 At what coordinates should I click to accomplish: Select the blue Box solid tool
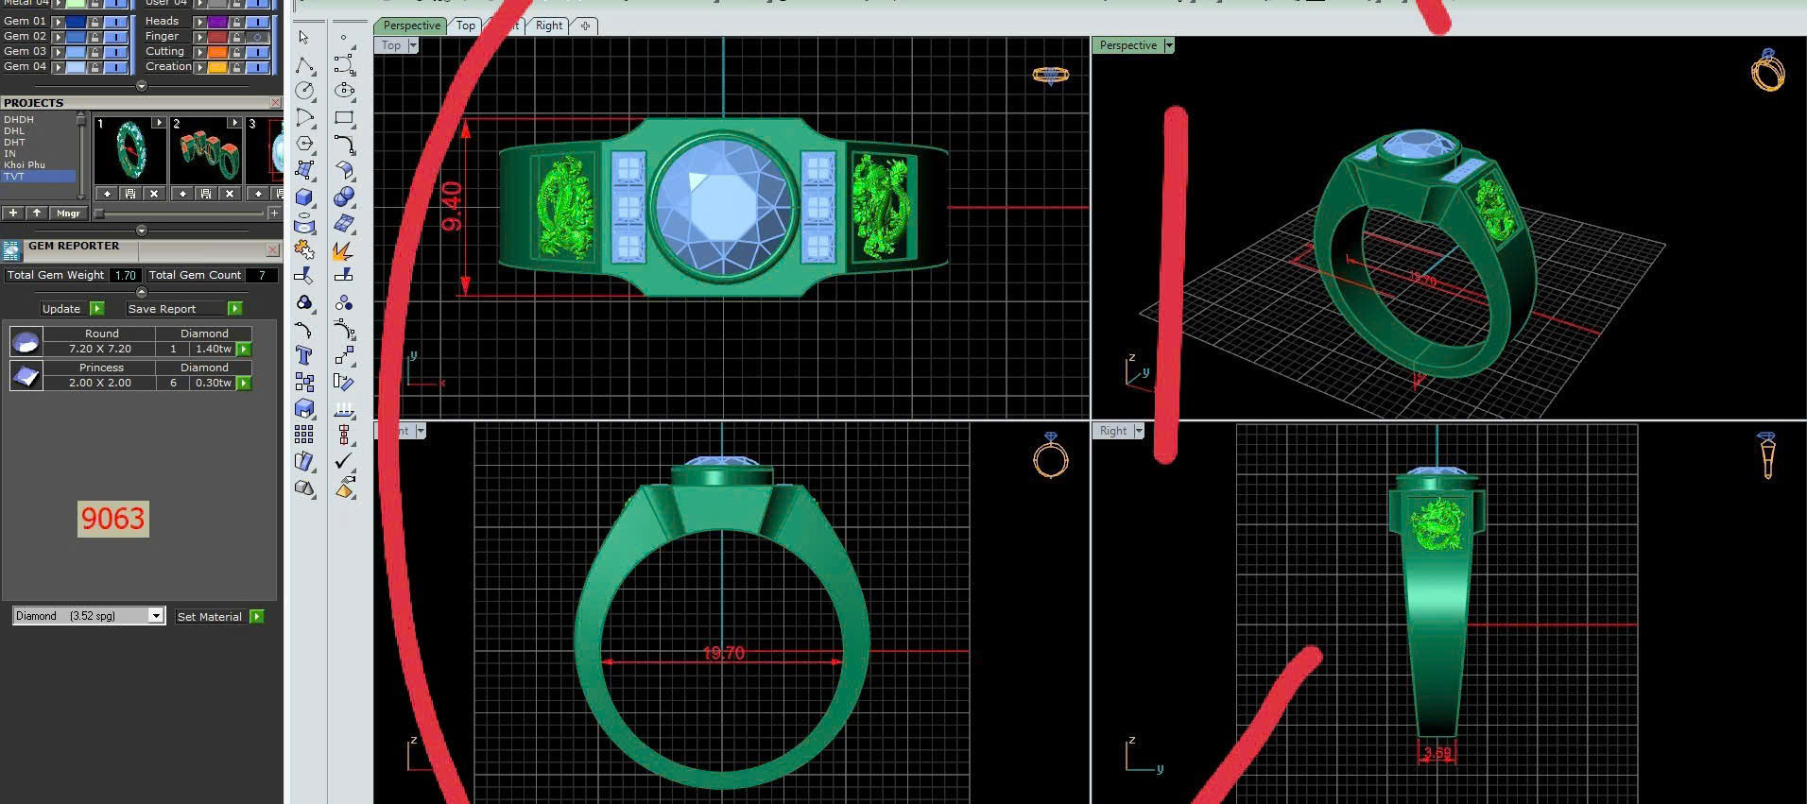click(x=304, y=197)
